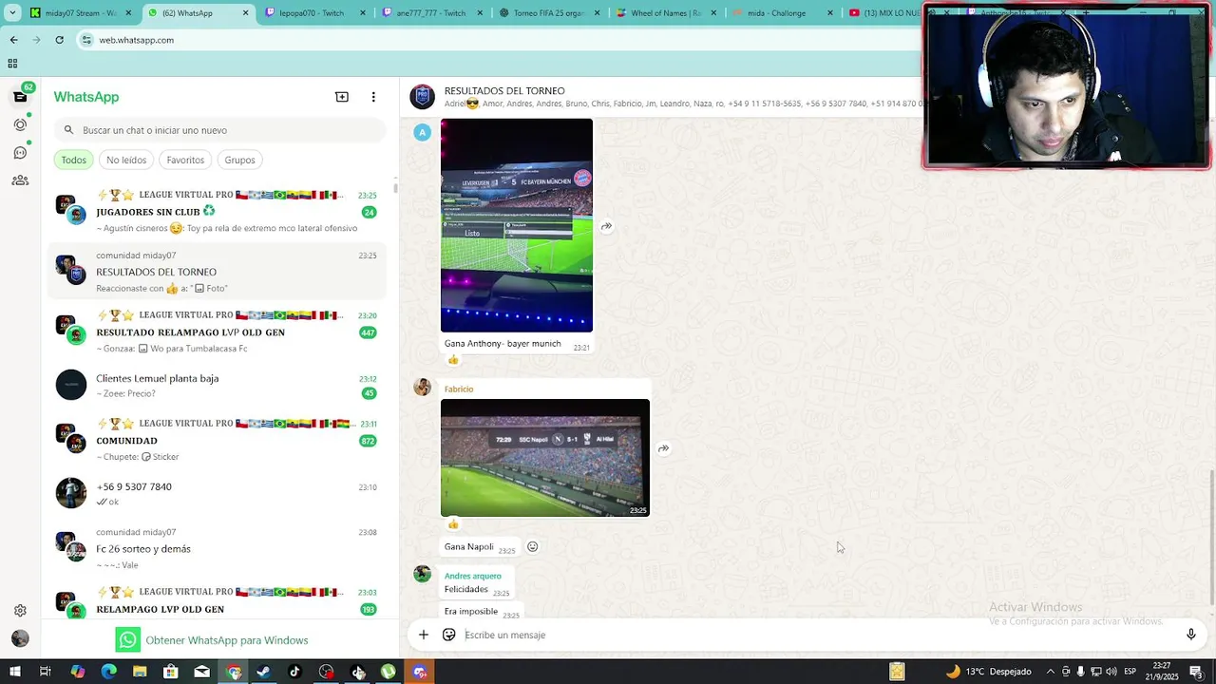This screenshot has width=1216, height=684.
Task: Open the Status (Estados) sidebar icon
Action: pyautogui.click(x=20, y=124)
